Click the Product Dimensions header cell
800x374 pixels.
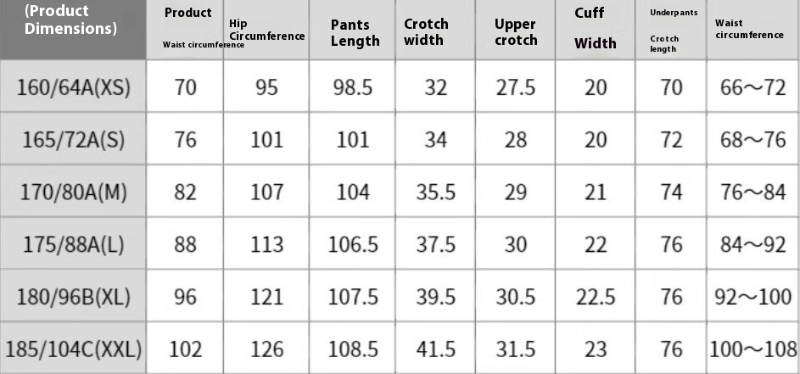tap(73, 29)
